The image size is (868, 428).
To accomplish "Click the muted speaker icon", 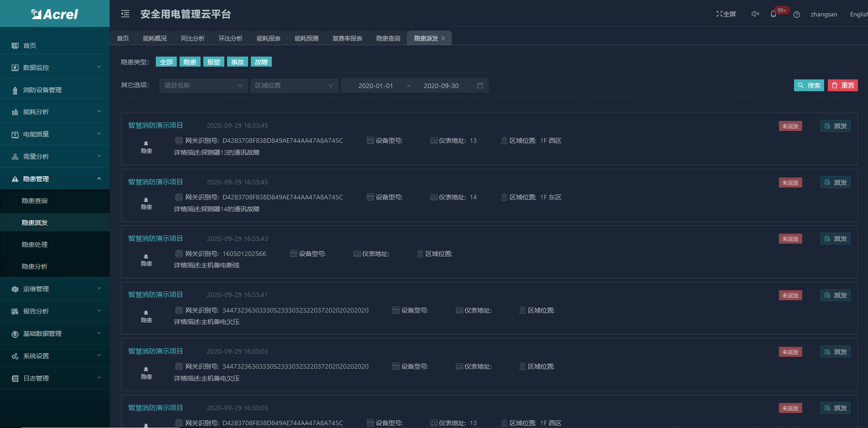I will (x=755, y=14).
